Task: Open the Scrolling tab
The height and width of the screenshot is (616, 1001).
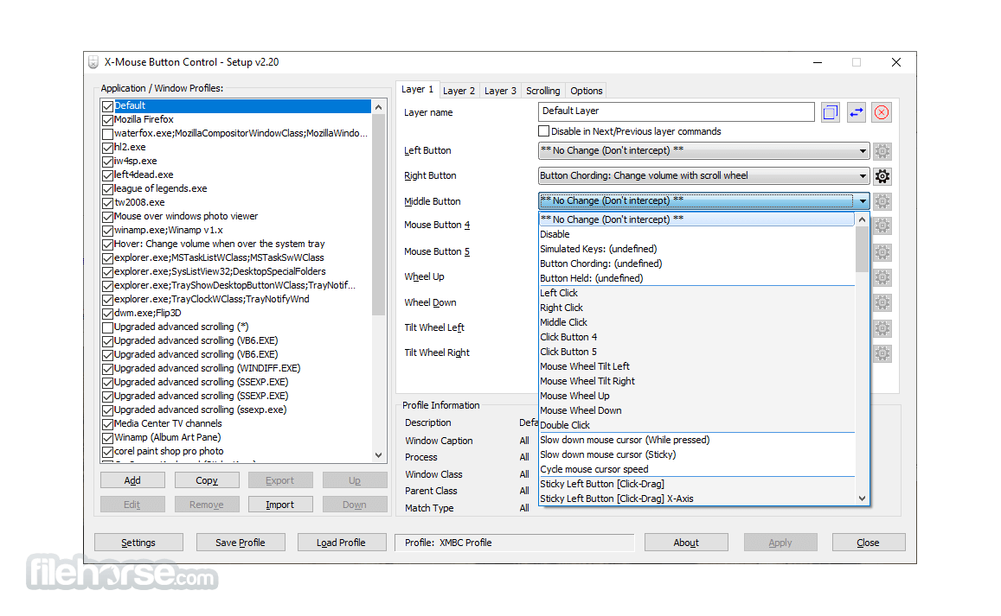Action: click(x=542, y=91)
